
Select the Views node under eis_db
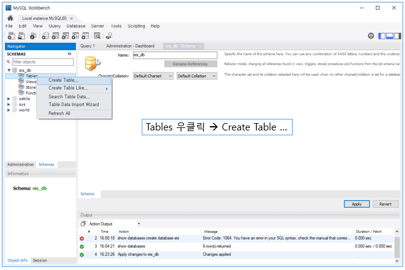click(x=31, y=82)
